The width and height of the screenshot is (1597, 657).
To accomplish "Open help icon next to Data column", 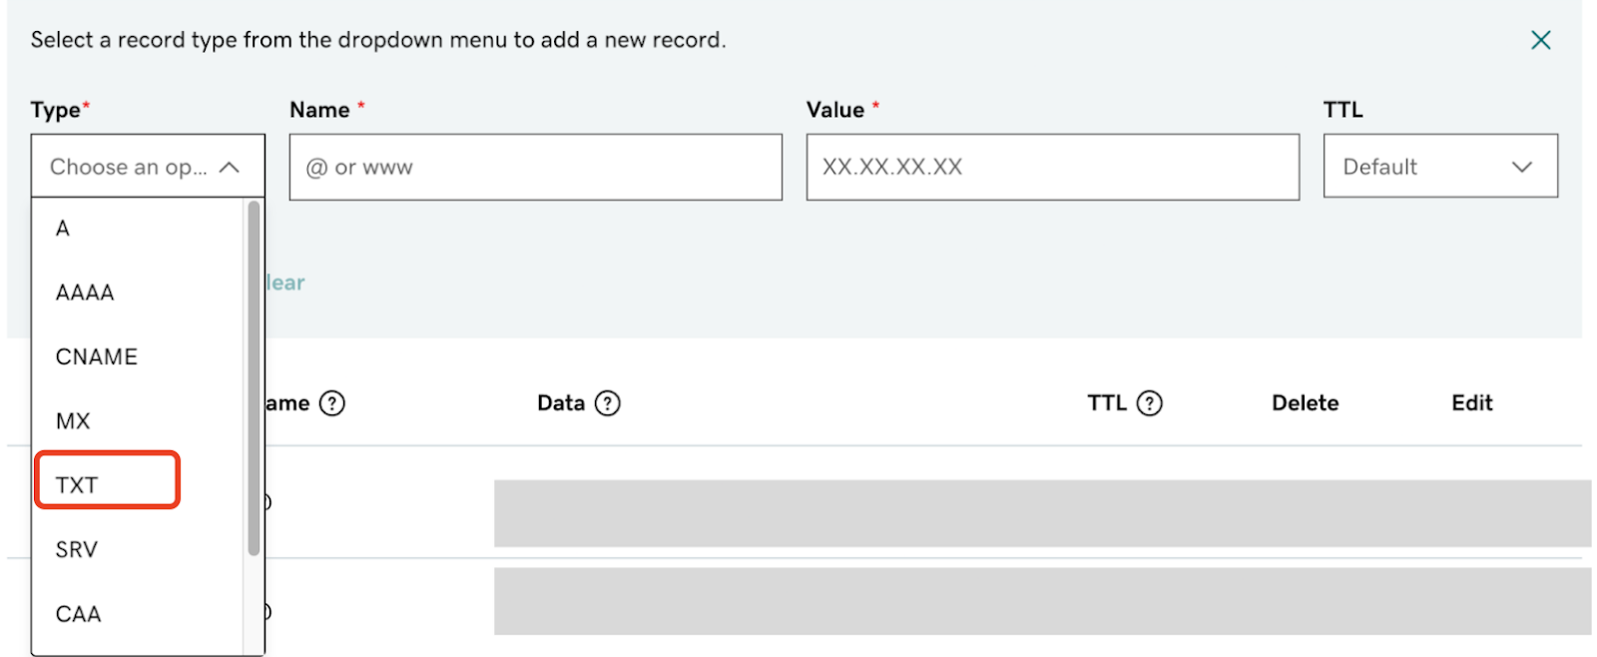I will point(607,403).
